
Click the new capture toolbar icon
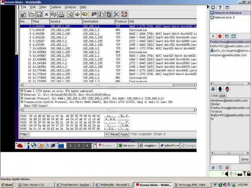(x=23, y=14)
